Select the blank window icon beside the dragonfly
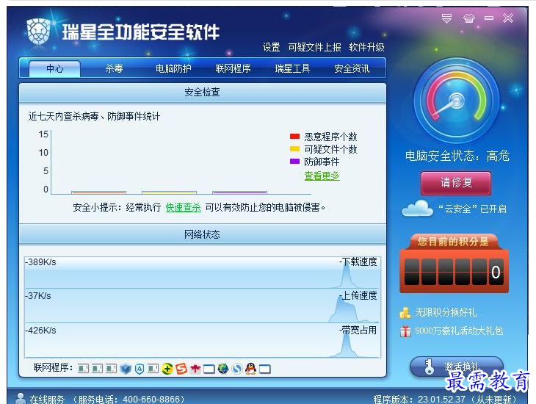536x404 pixels. 209,369
